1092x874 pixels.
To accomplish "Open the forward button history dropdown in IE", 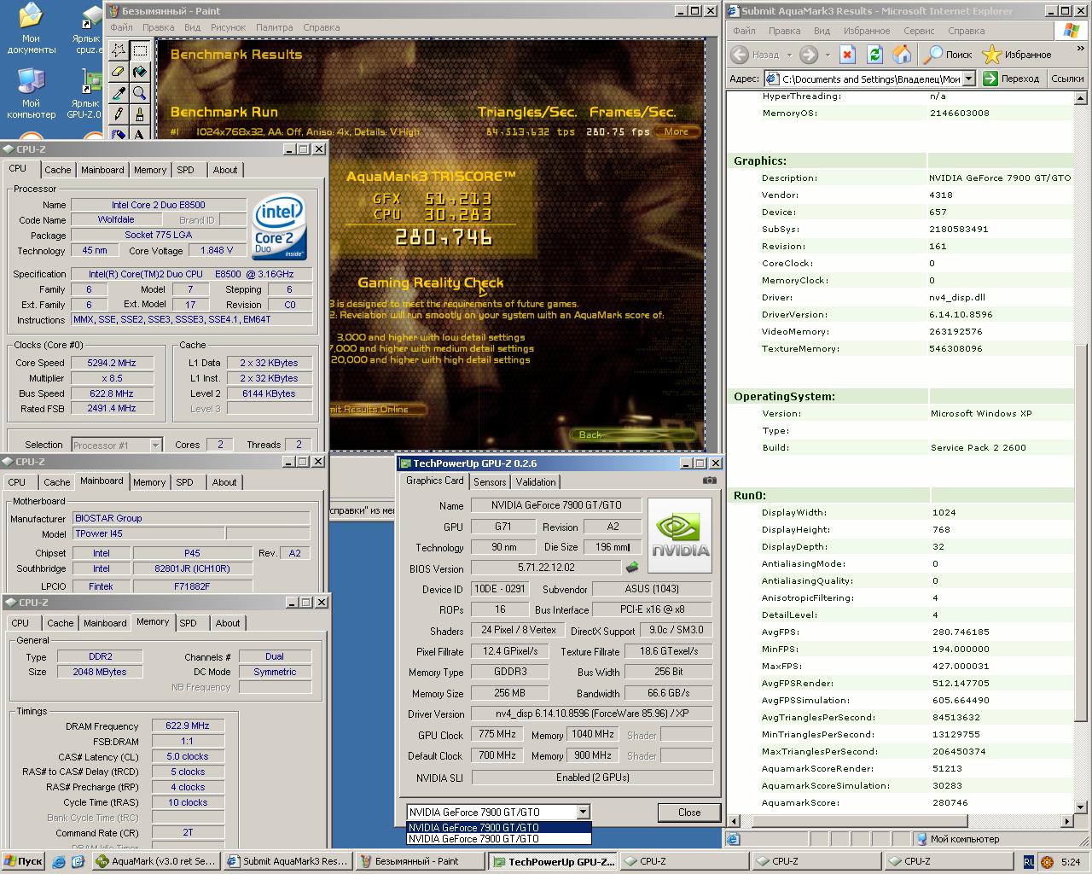I will click(x=826, y=55).
